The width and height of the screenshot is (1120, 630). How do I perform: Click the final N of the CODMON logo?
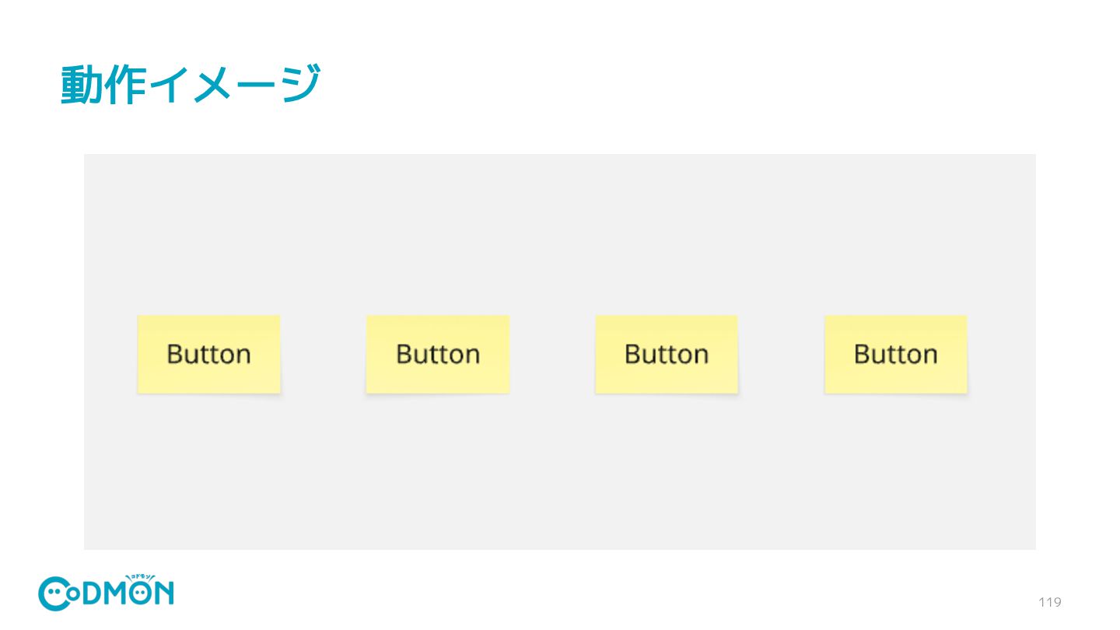click(x=164, y=593)
